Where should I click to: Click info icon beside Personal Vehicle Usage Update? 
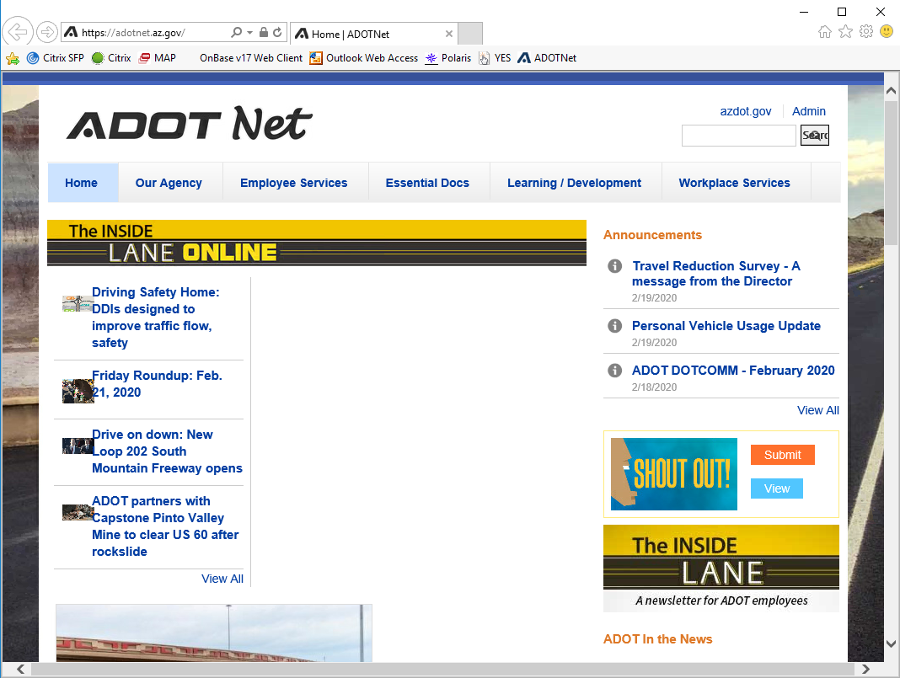point(614,326)
